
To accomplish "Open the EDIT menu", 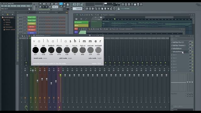I will coord(6,6).
